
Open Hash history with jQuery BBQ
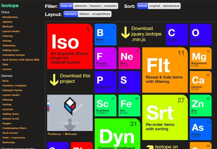(21, 60)
